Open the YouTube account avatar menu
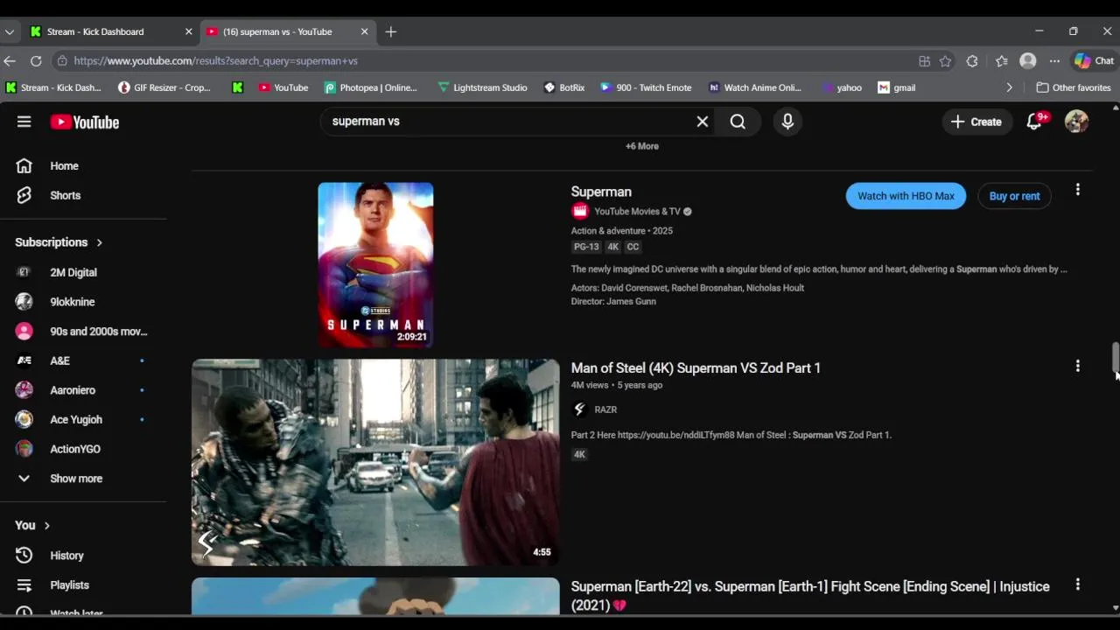Screen dimensions: 1120x630 pos(1076,122)
